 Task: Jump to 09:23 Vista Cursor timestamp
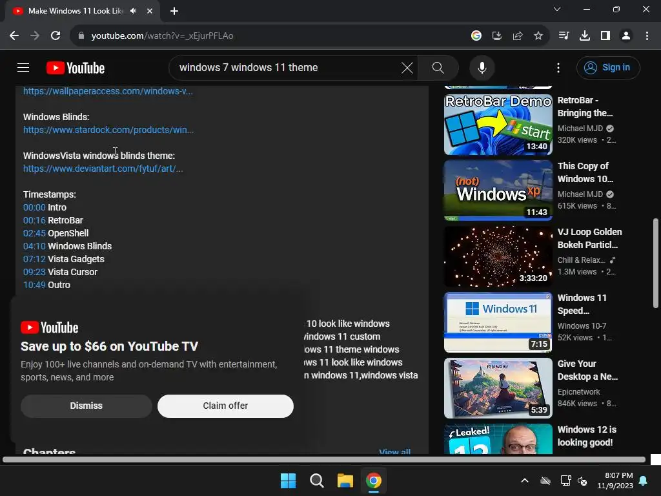[x=35, y=272]
